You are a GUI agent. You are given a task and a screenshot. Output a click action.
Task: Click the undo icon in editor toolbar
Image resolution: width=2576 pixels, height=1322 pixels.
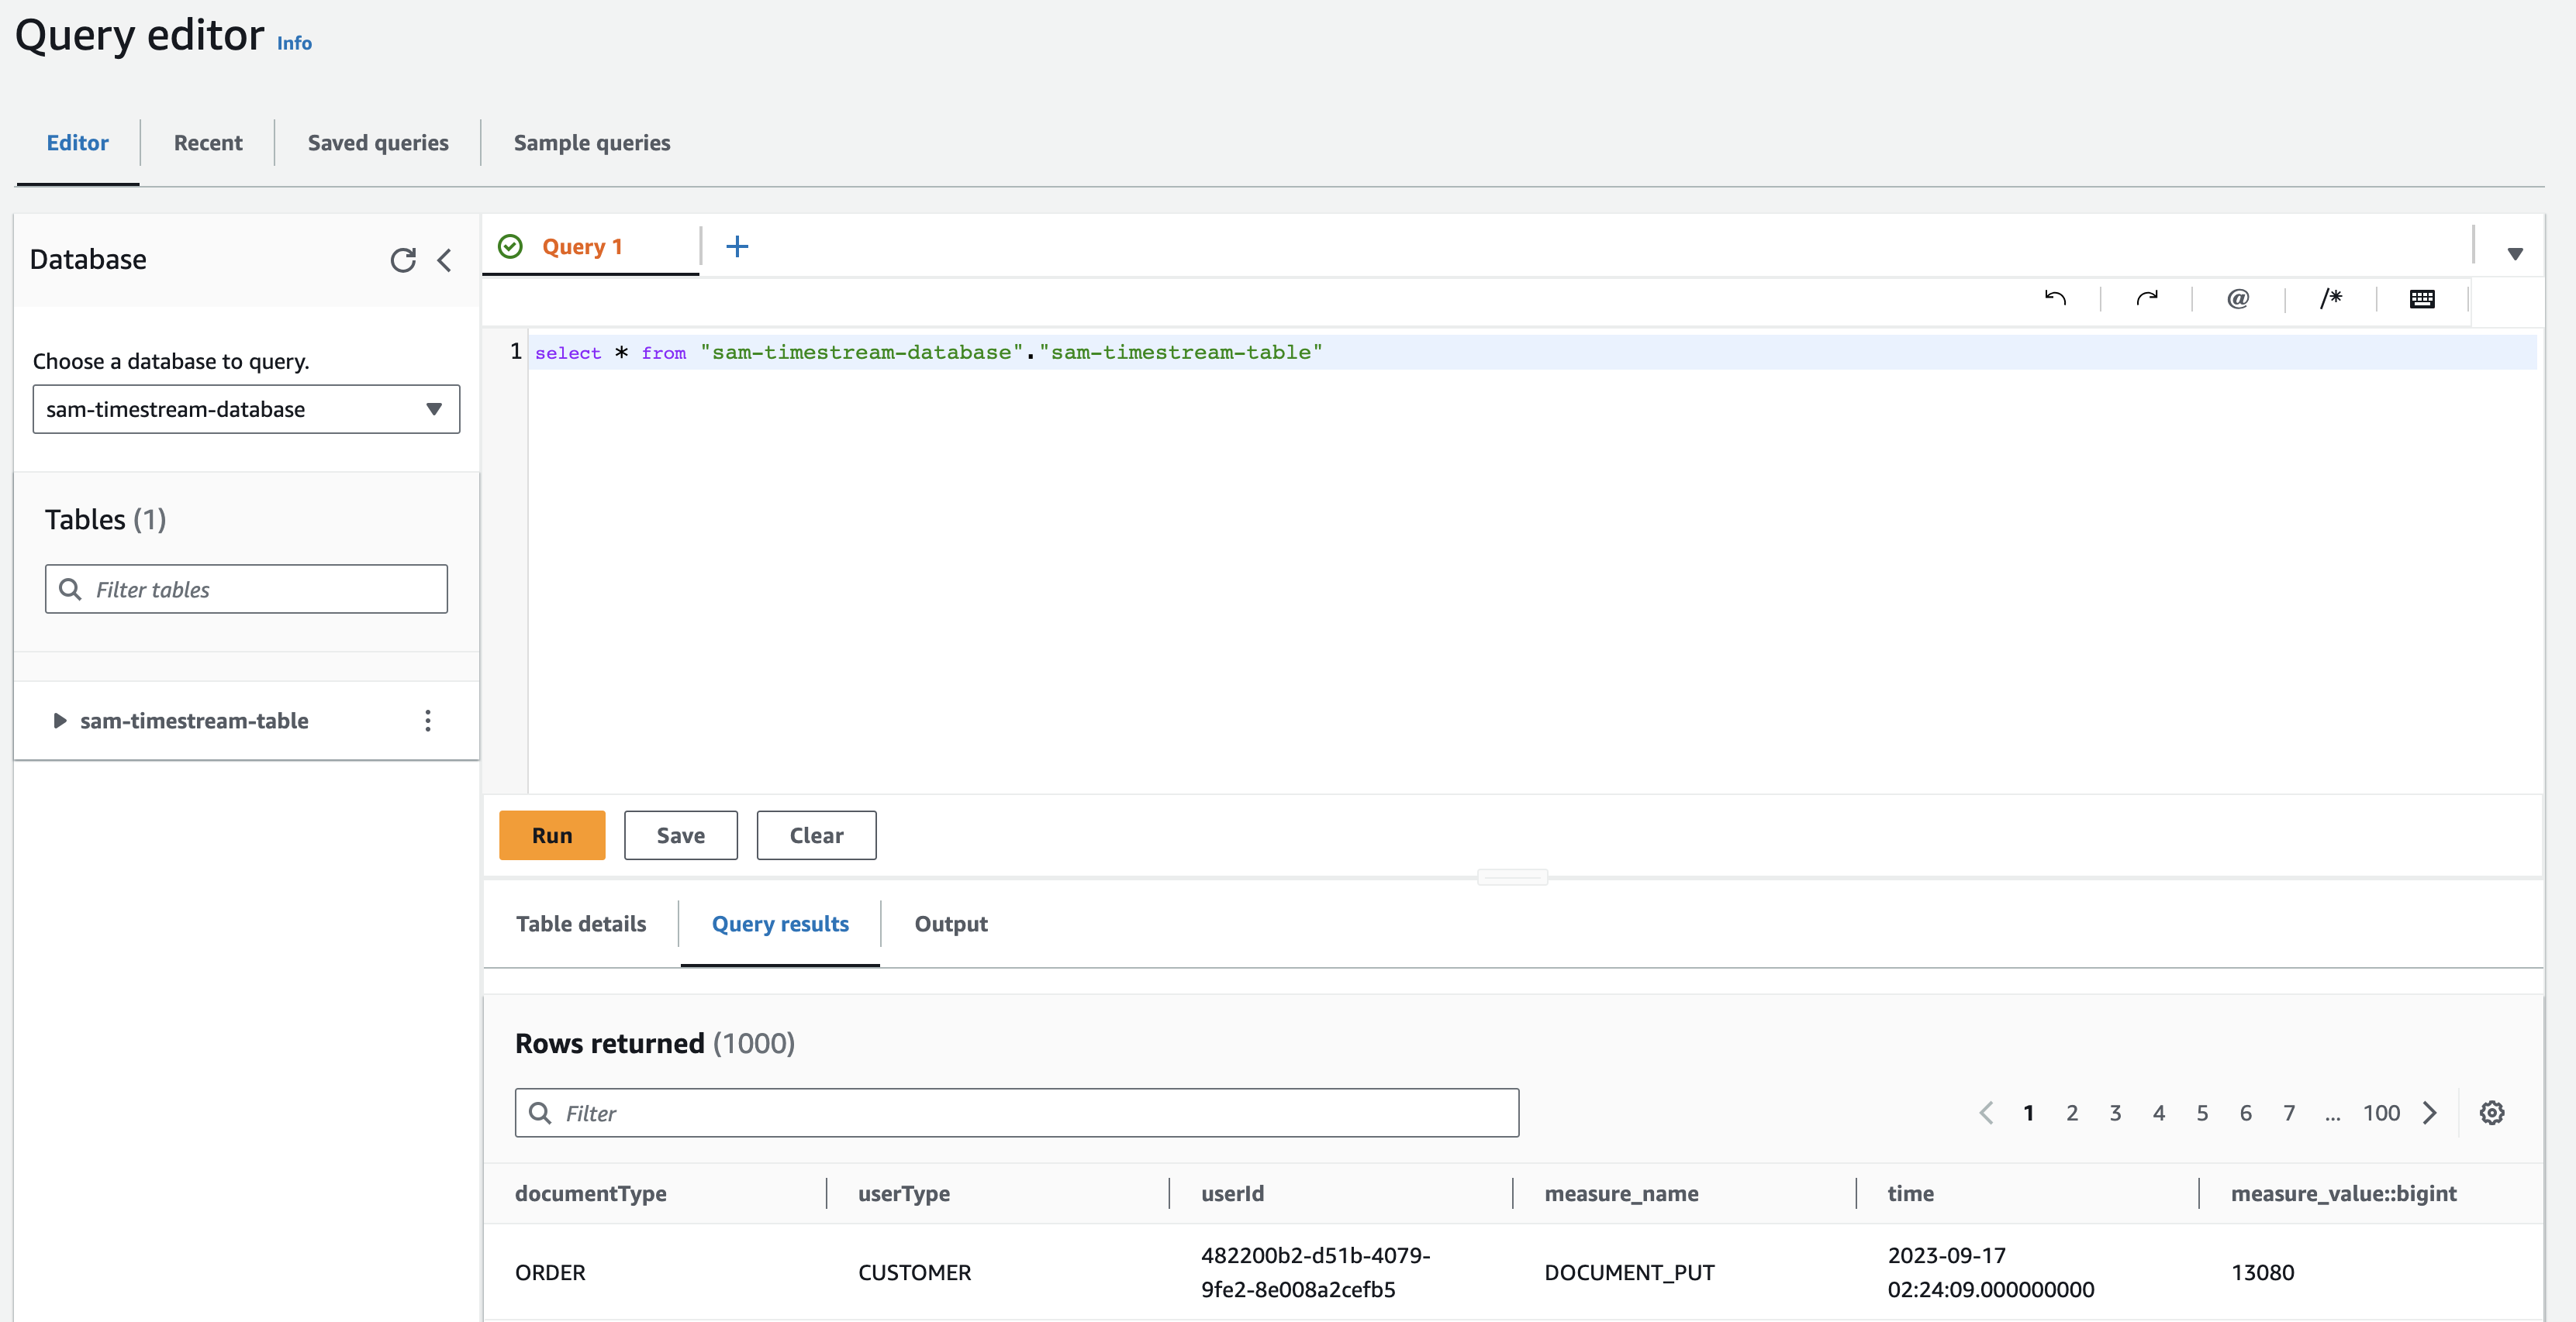click(2055, 298)
